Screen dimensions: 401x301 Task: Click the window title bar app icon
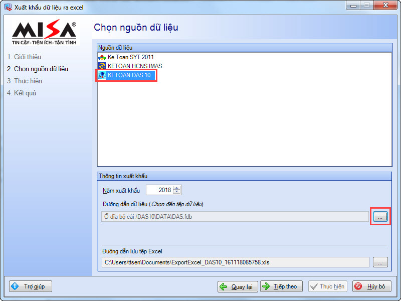click(8, 7)
